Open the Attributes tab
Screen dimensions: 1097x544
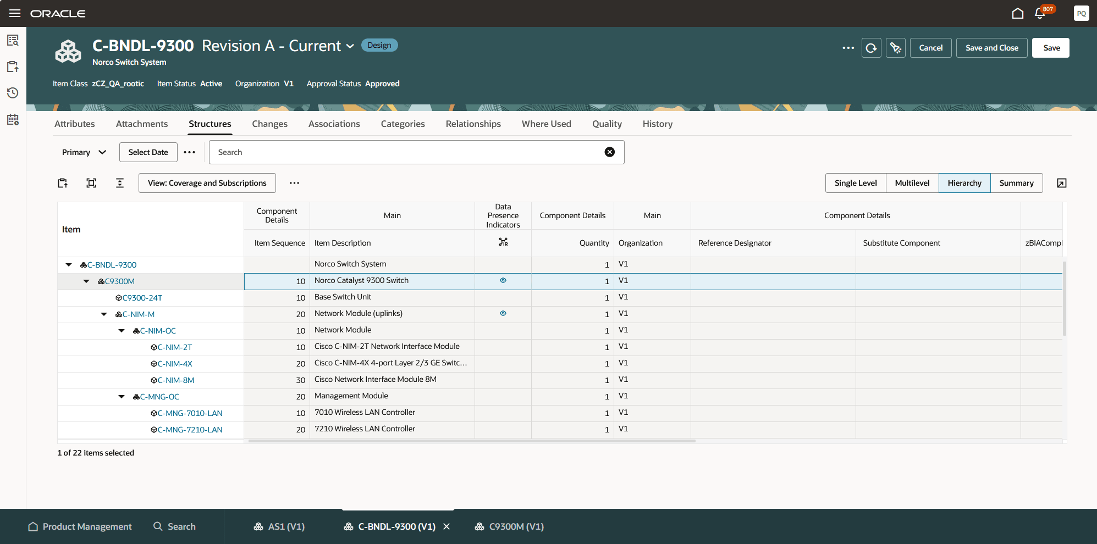(x=75, y=124)
